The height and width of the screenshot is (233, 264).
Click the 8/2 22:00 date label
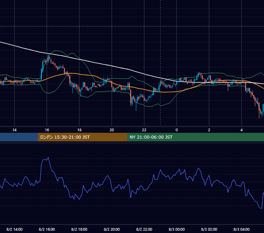[144, 229]
